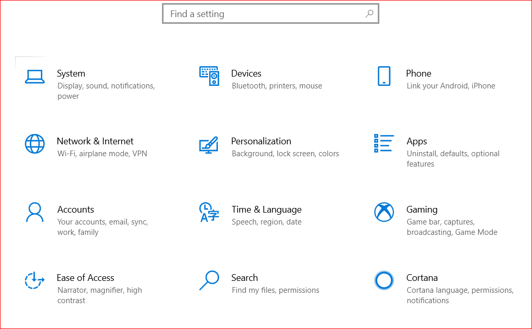Click the Cortana circle icon
This screenshot has height=329, width=532.
tap(384, 280)
